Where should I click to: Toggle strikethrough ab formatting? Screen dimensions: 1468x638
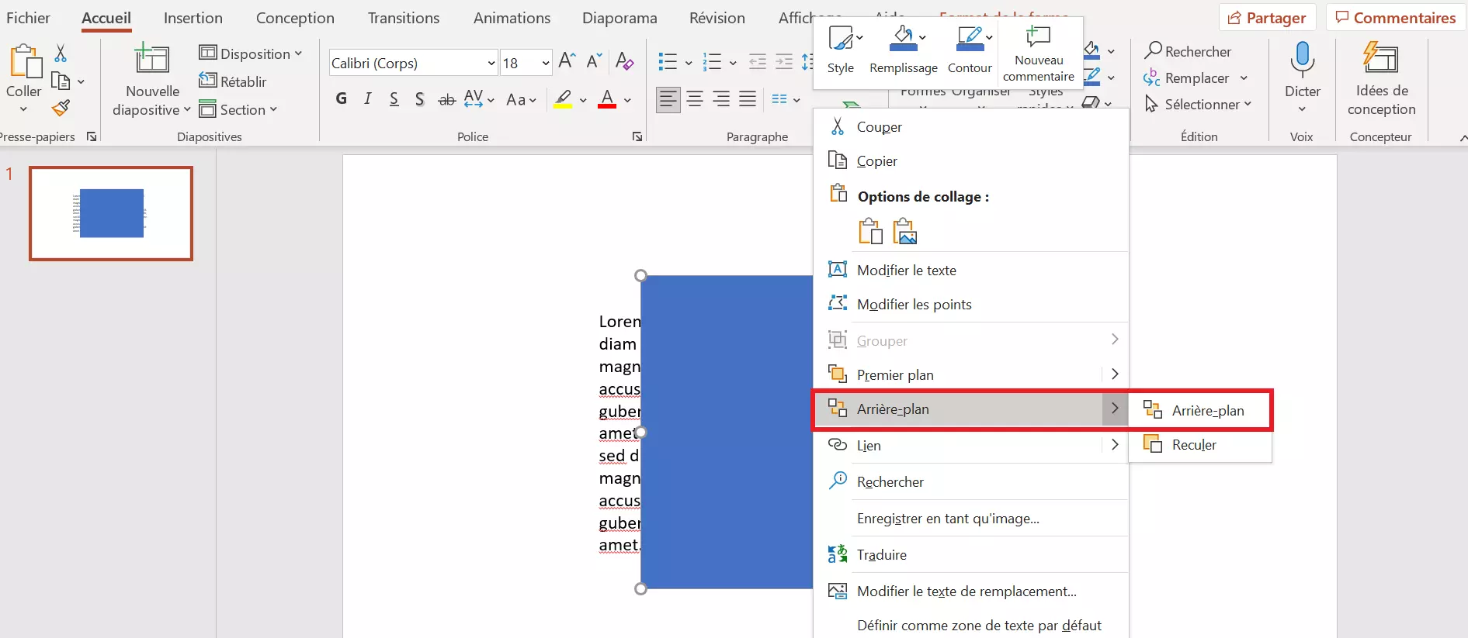[446, 99]
